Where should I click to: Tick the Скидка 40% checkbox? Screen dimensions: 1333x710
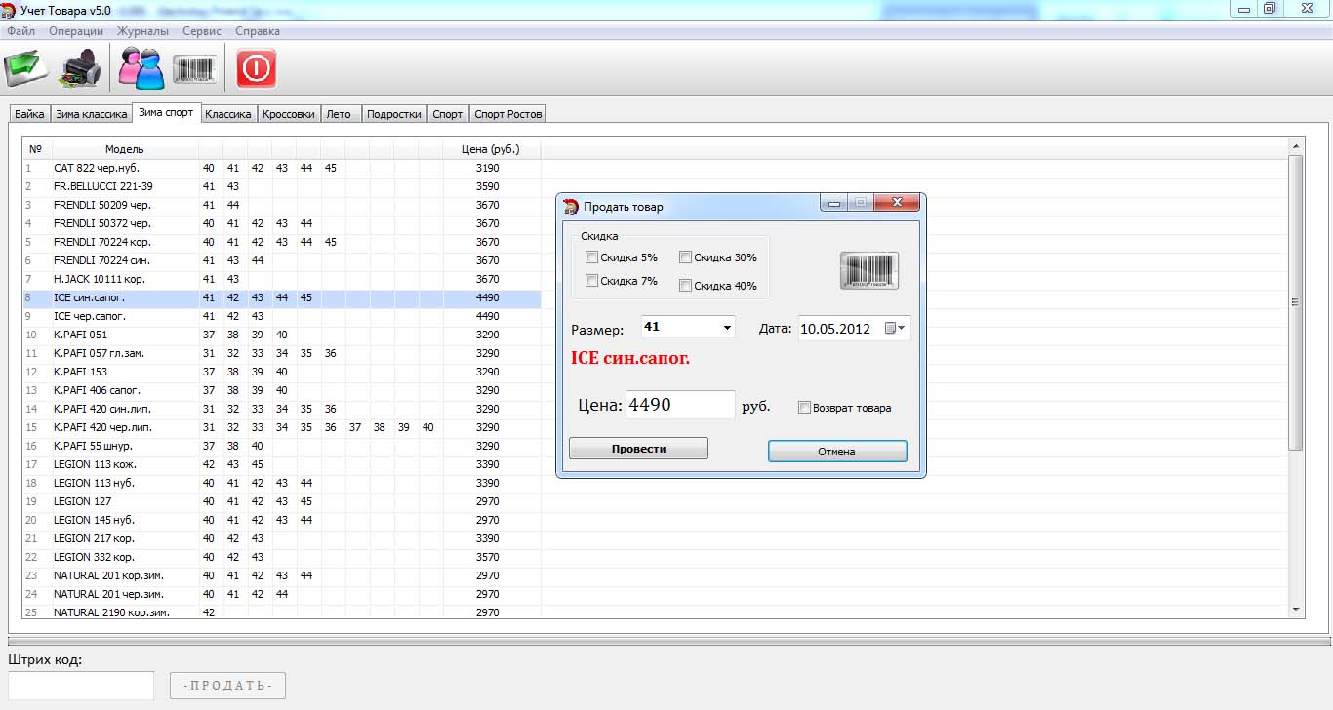click(x=685, y=286)
